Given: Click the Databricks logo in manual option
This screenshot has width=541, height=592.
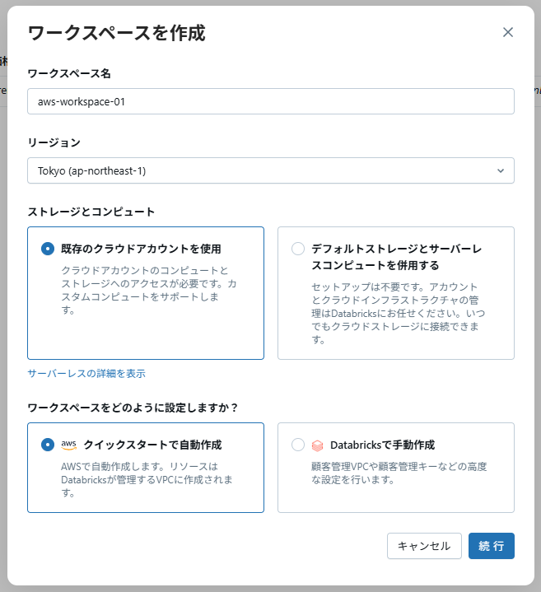Looking at the screenshot, I should coord(318,445).
